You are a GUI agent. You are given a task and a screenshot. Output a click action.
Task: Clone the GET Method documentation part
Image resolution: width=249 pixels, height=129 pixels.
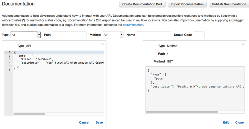(239, 122)
